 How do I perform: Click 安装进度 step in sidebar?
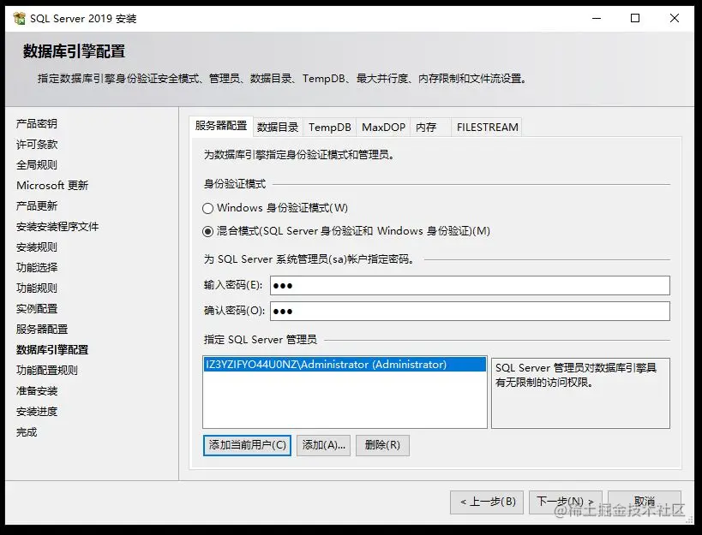pyautogui.click(x=37, y=412)
